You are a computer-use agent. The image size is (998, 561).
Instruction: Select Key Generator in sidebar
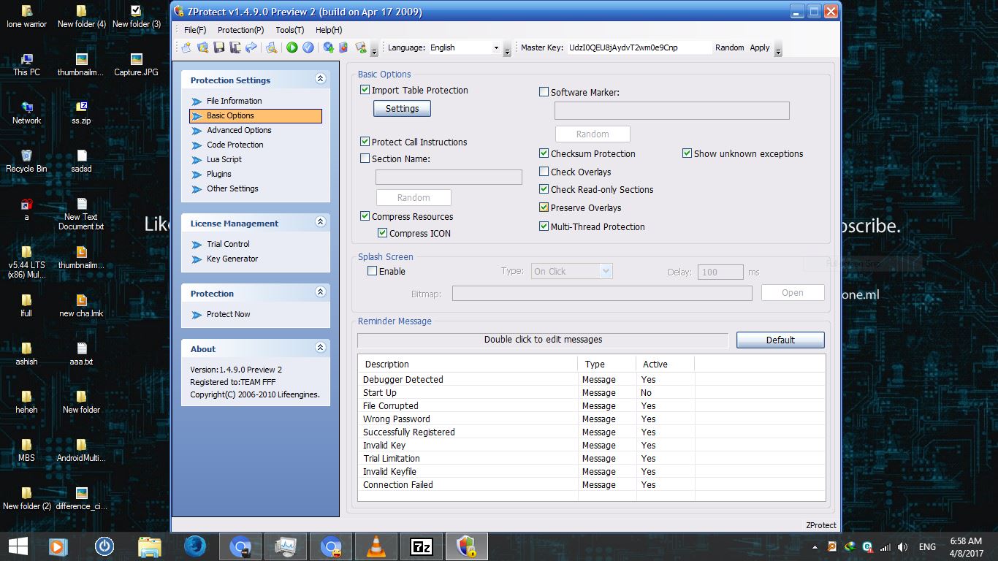pyautogui.click(x=232, y=259)
